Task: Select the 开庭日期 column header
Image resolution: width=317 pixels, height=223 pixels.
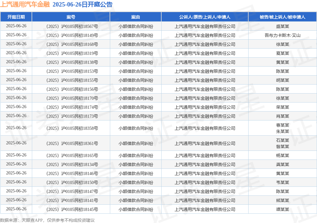Action: (16, 17)
